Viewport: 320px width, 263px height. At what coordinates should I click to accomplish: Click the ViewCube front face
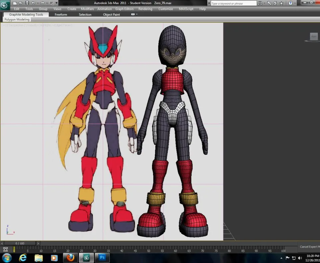(x=314, y=37)
